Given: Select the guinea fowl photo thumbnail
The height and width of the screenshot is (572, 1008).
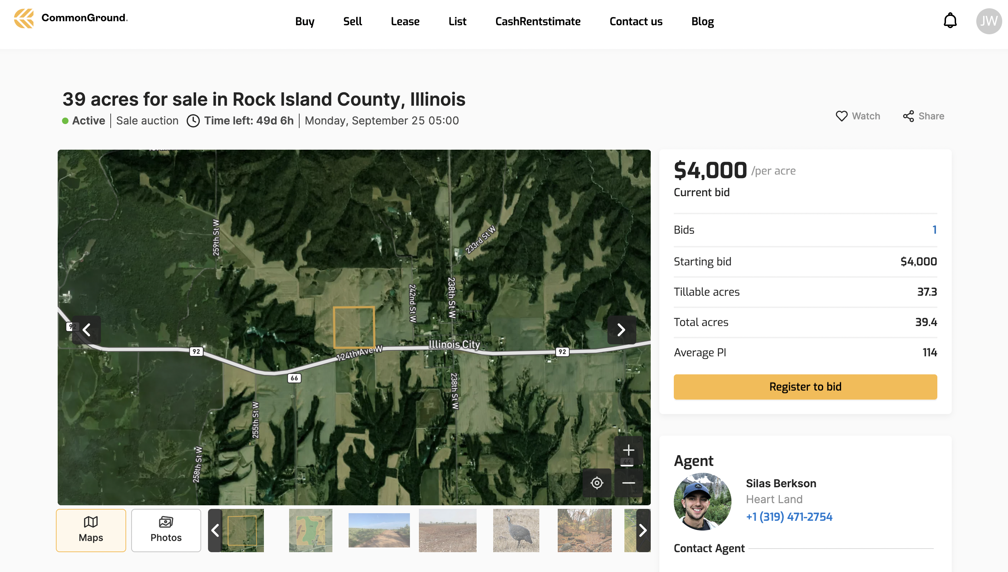Looking at the screenshot, I should tap(516, 531).
